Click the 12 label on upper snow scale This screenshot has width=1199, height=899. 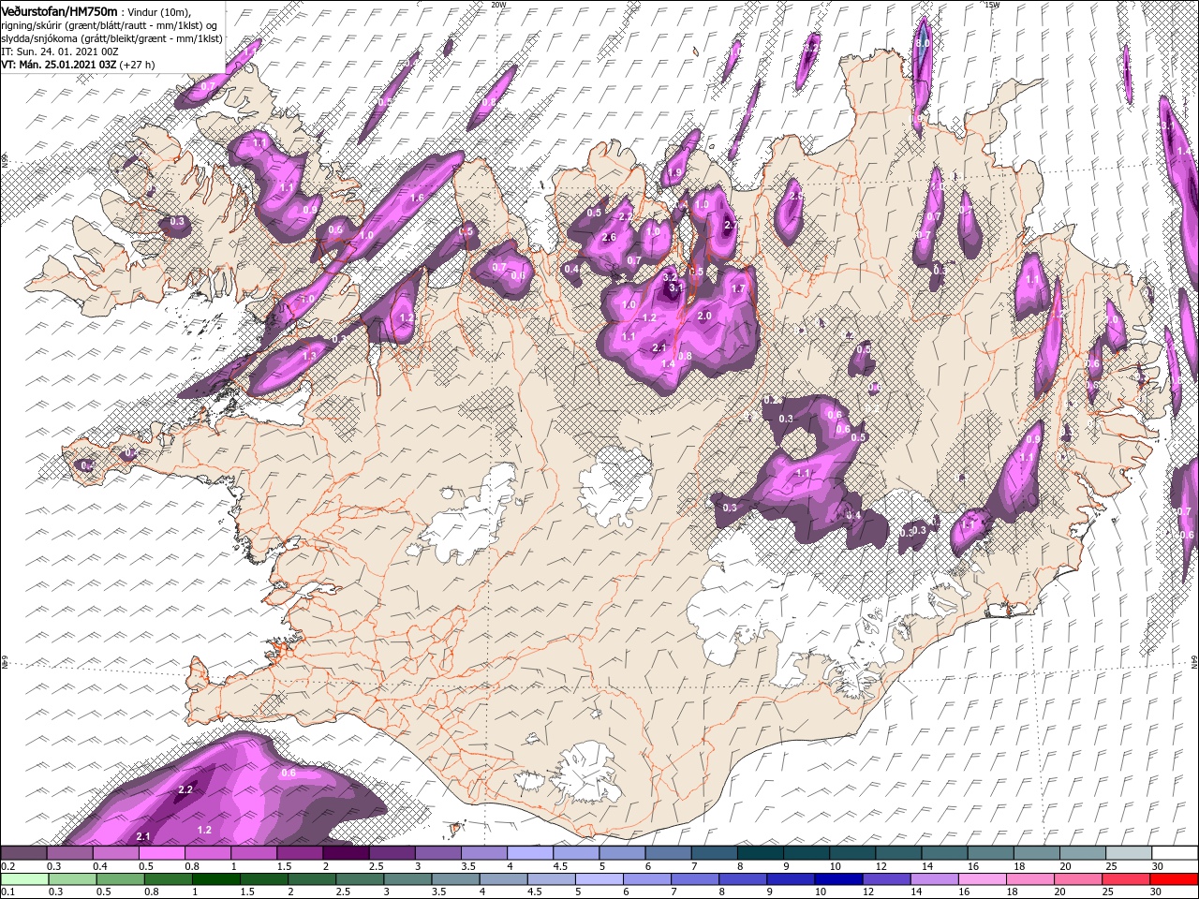click(881, 866)
